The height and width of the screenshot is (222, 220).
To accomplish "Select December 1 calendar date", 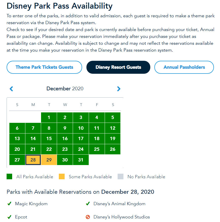I will (x=49, y=117).
